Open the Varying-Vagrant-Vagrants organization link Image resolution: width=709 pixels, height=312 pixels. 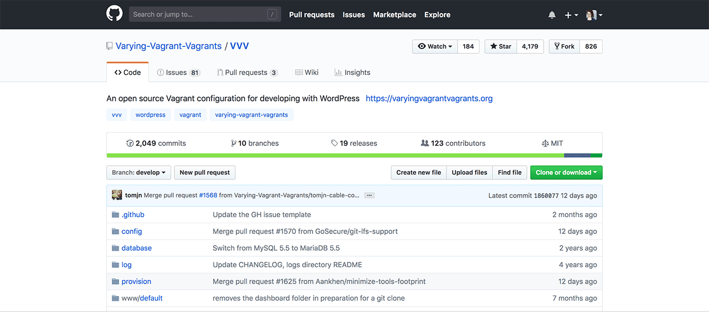tap(169, 46)
